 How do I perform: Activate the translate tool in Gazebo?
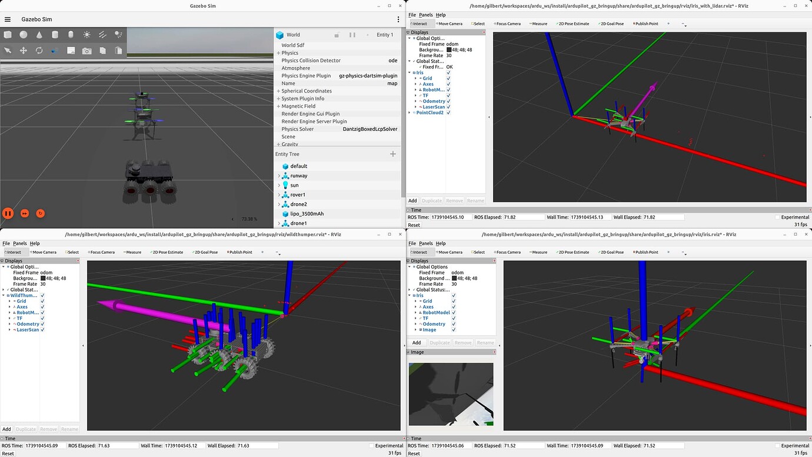pyautogui.click(x=23, y=51)
